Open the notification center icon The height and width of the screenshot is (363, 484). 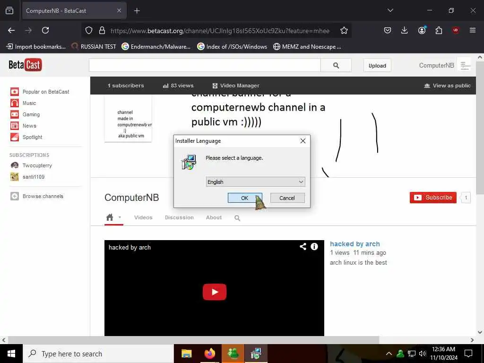468,354
